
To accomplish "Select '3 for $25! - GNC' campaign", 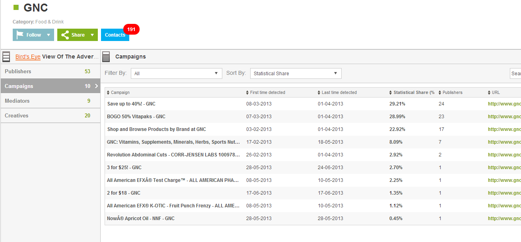I will (x=124, y=168).
